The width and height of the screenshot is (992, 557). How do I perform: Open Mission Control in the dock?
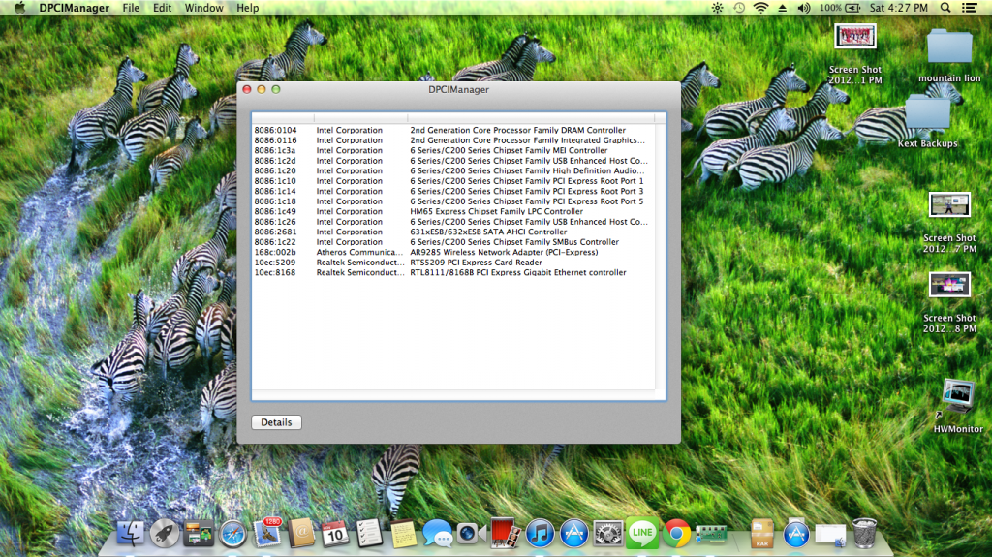(x=198, y=533)
